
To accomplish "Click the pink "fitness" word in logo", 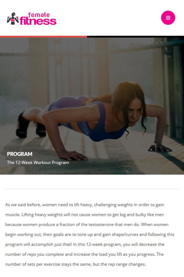I will [38, 21].
